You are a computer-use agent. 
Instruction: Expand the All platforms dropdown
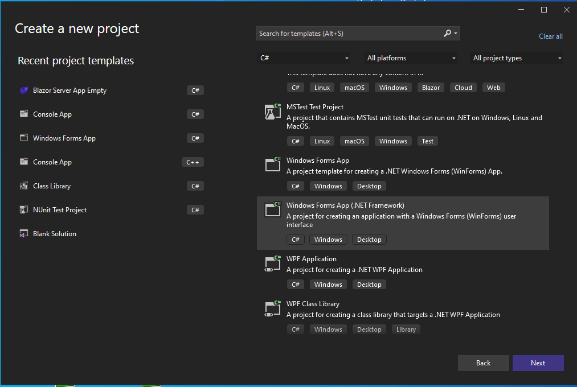point(411,58)
